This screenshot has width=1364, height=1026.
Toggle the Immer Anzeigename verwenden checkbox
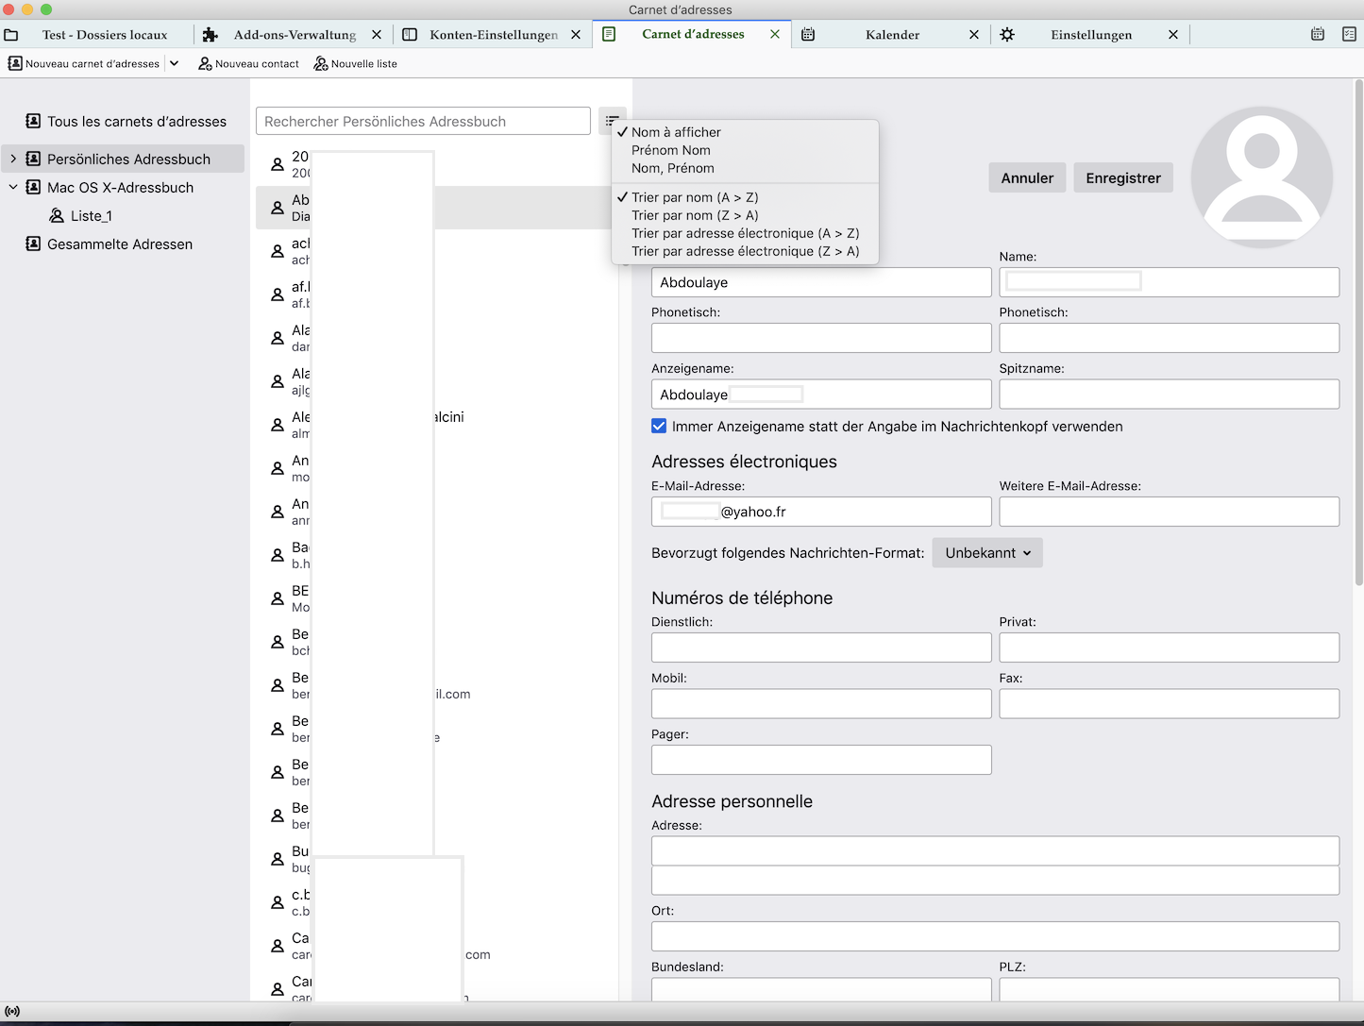(x=659, y=427)
